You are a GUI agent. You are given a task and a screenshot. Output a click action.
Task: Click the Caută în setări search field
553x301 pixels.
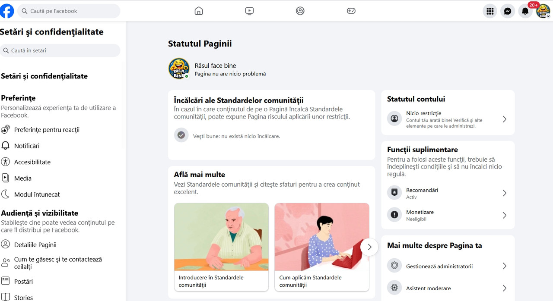pos(60,50)
